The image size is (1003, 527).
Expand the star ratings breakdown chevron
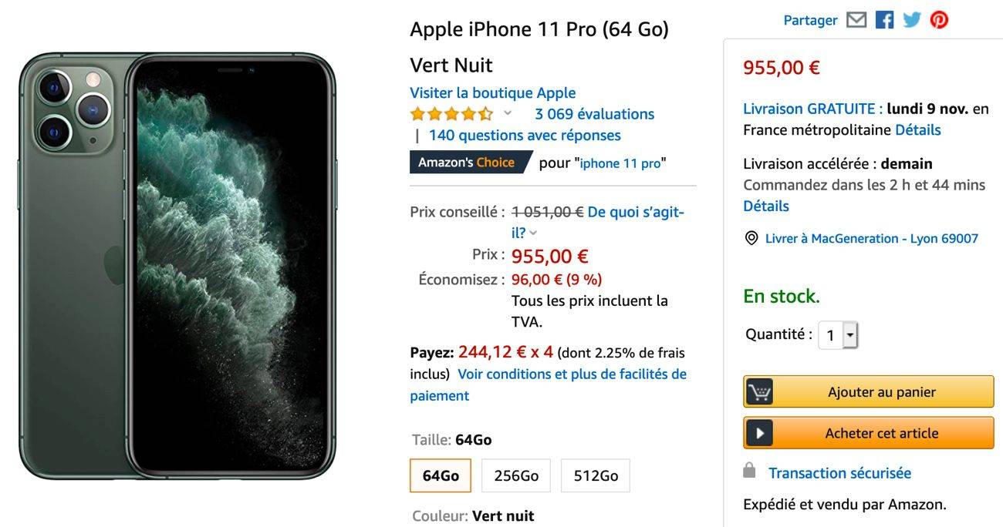[508, 113]
